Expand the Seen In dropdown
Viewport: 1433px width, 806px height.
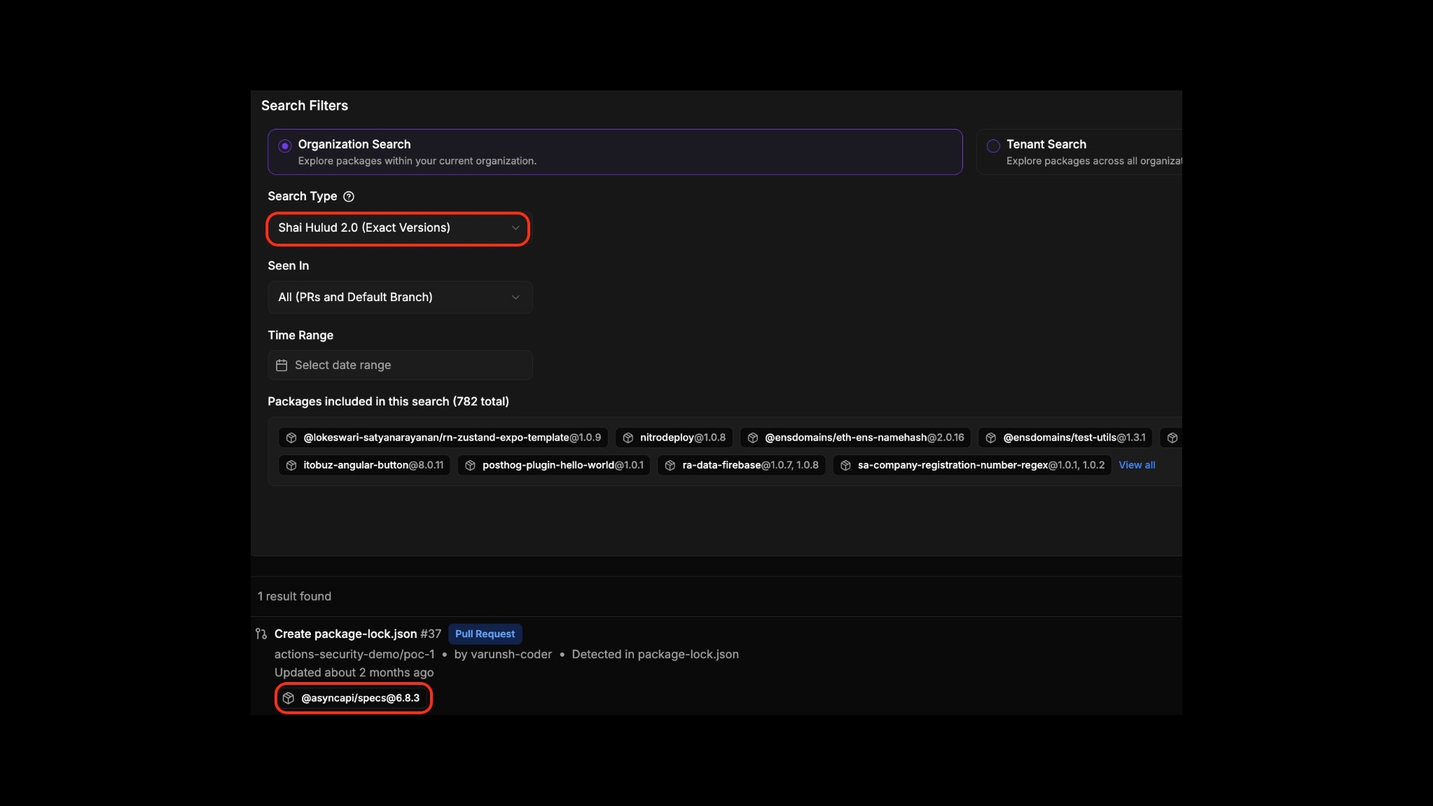pyautogui.click(x=399, y=298)
